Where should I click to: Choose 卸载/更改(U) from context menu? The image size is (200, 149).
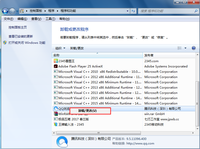[90, 111]
